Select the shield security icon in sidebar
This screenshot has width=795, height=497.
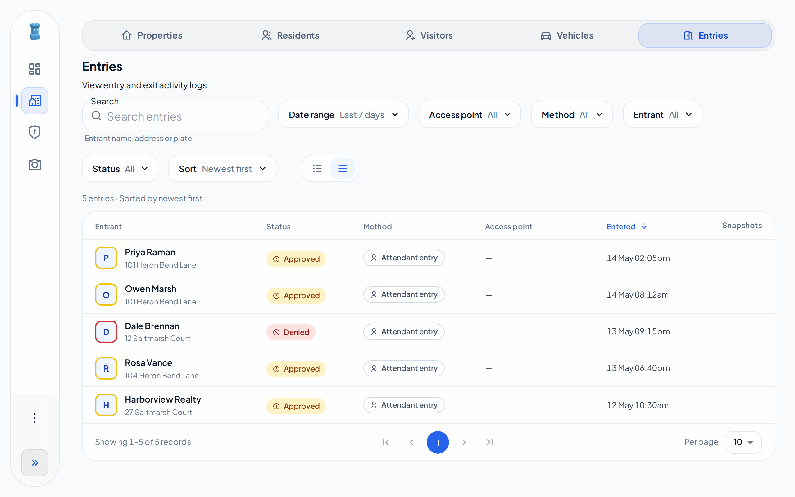coord(34,132)
